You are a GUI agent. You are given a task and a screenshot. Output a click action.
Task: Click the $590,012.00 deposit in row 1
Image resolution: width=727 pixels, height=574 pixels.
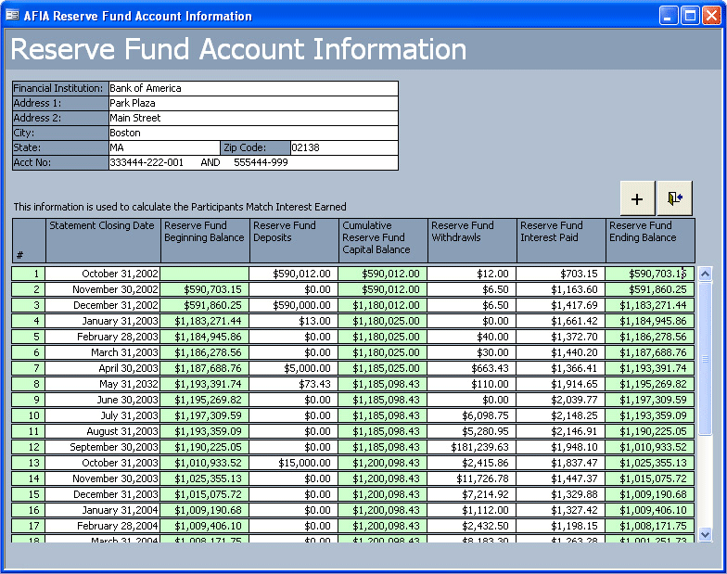pyautogui.click(x=294, y=274)
